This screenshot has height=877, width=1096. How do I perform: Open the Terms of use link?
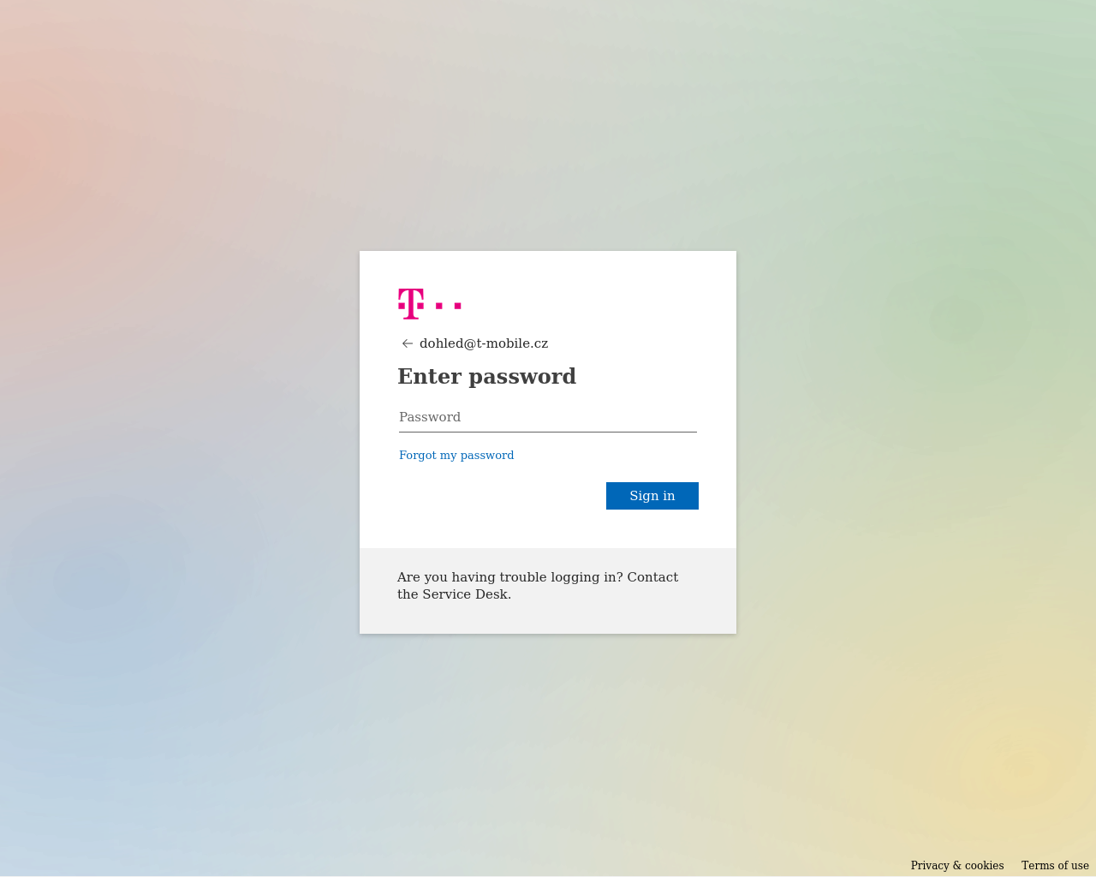click(1055, 865)
